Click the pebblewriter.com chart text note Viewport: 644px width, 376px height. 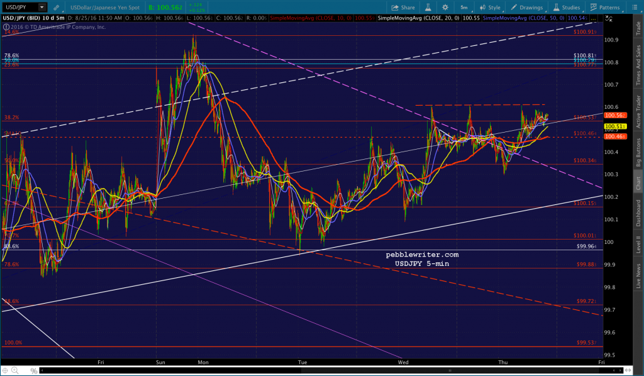pyautogui.click(x=422, y=255)
